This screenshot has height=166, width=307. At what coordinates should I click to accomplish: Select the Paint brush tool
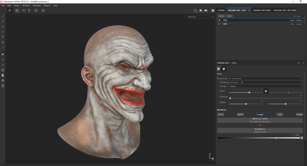(x=3, y=16)
